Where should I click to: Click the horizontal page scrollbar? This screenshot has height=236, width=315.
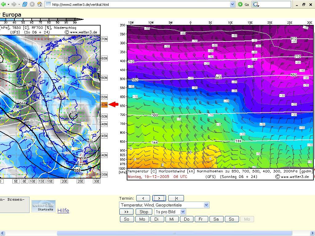157,233
